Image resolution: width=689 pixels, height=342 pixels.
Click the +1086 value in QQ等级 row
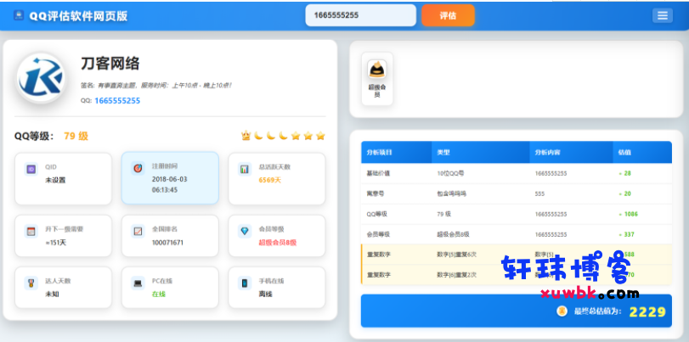point(628,214)
